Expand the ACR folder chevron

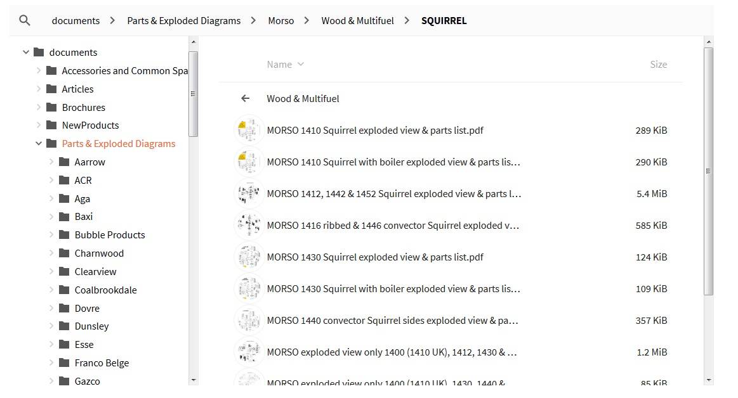point(51,180)
